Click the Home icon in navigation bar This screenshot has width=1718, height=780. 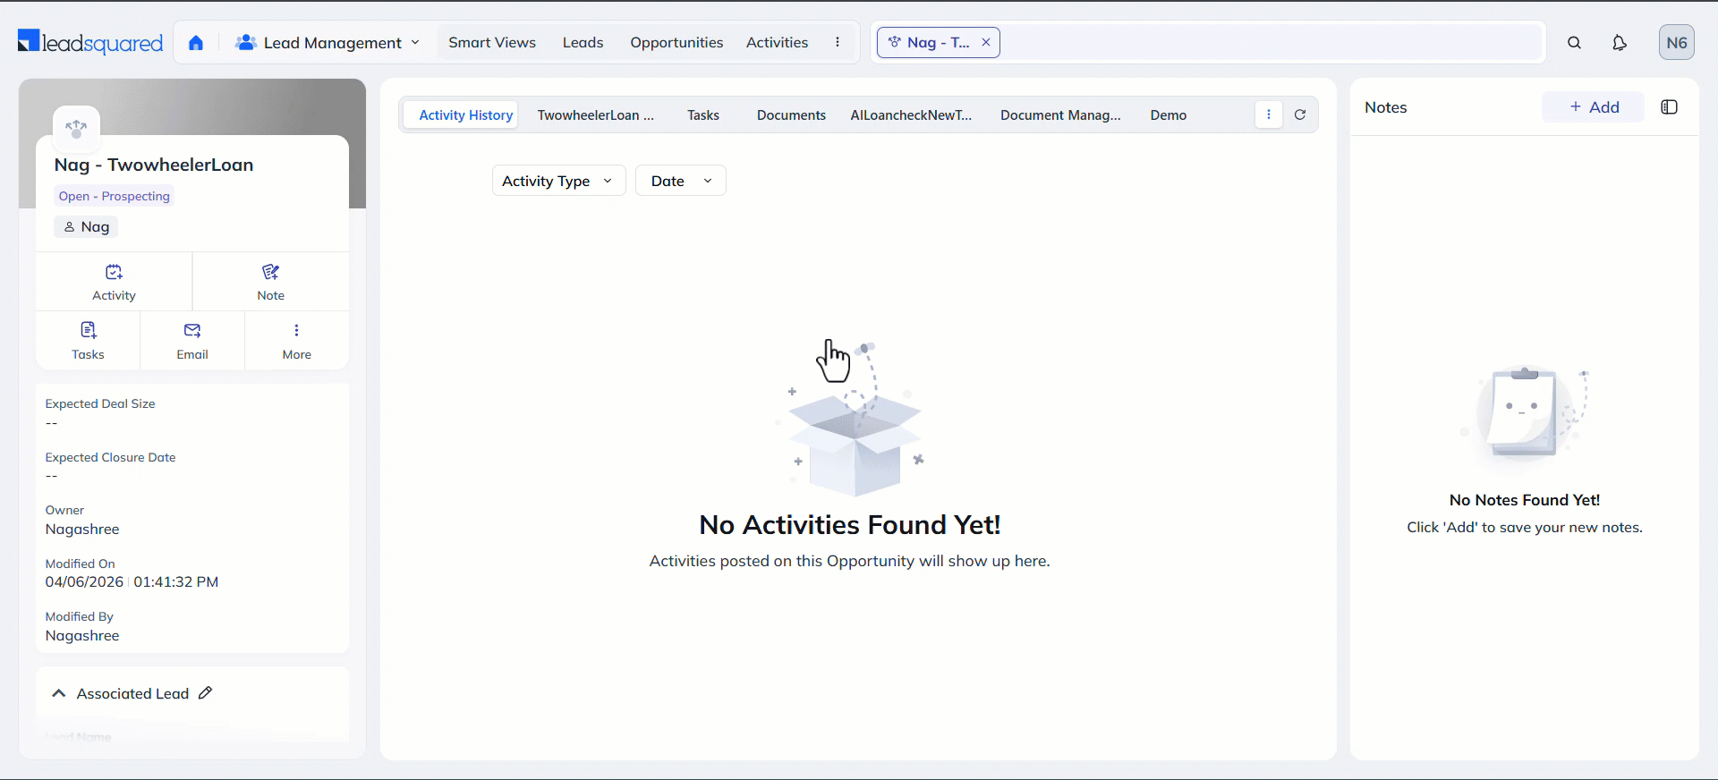pyautogui.click(x=196, y=43)
